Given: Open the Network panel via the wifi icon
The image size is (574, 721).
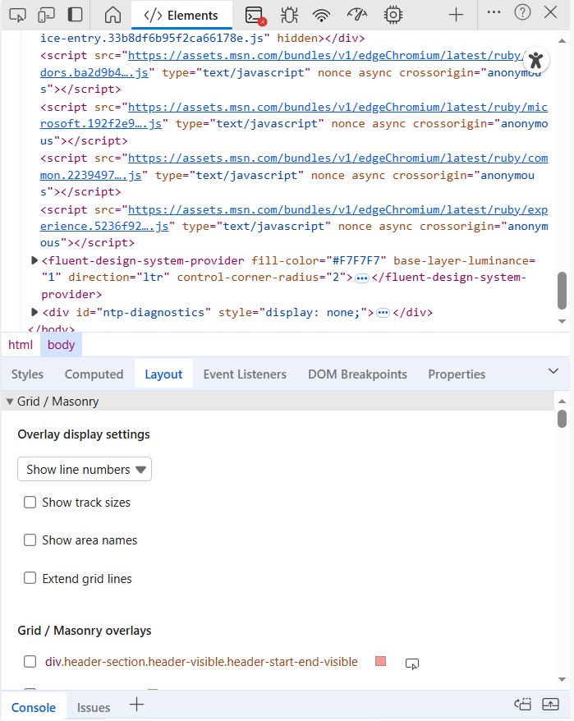Looking at the screenshot, I should pos(320,15).
